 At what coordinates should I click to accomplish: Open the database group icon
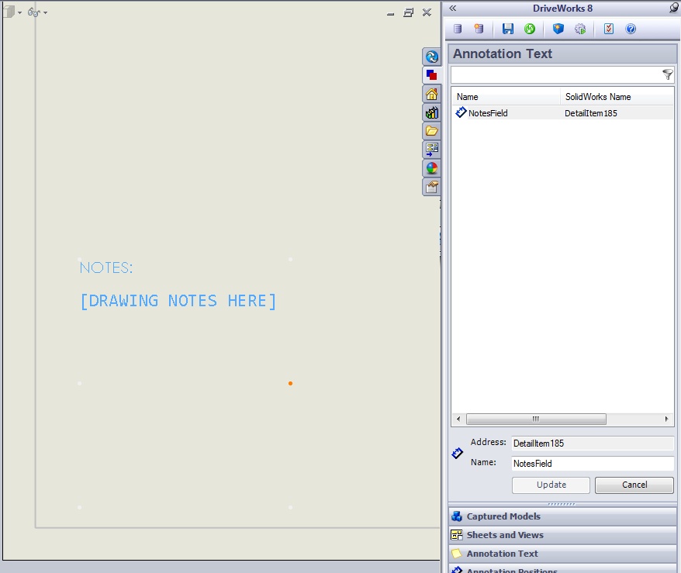tap(458, 29)
